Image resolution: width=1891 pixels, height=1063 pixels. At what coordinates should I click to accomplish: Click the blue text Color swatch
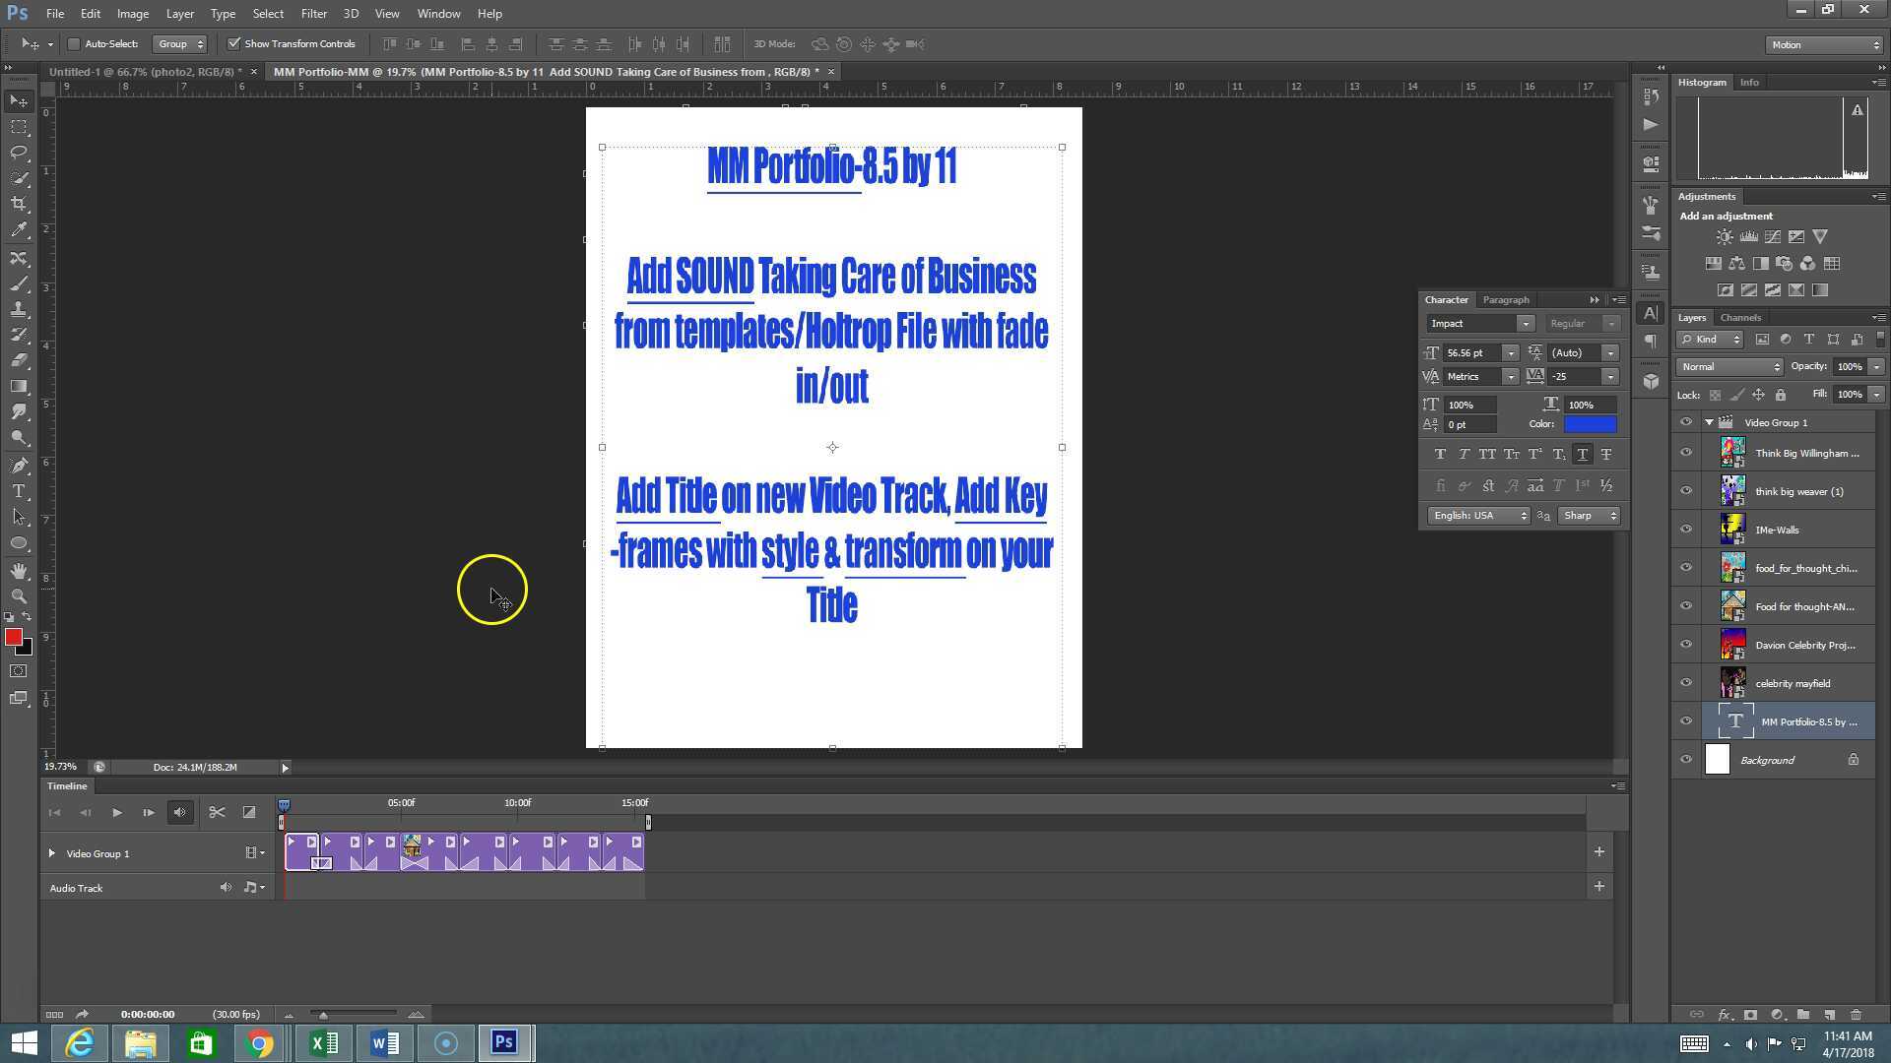[x=1590, y=424]
